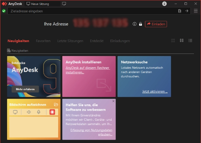Switch to list view layout
This screenshot has height=143, width=201.
pyautogui.click(x=190, y=41)
